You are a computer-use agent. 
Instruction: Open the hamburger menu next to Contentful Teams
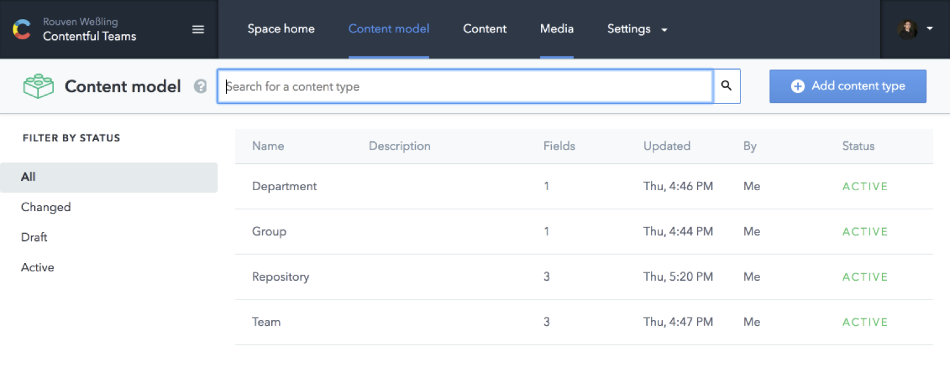(197, 29)
